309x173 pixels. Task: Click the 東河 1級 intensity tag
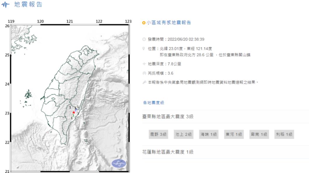[234, 134]
